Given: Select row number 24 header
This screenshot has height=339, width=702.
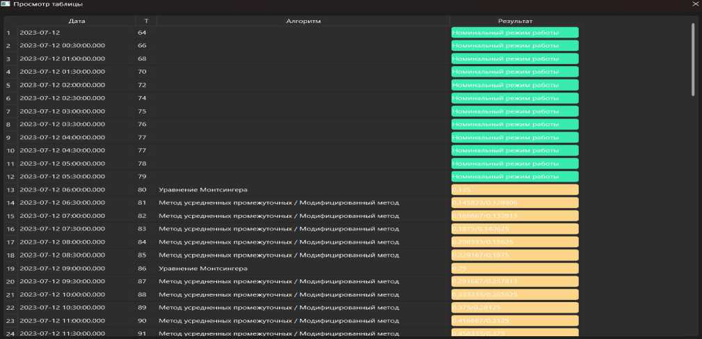Looking at the screenshot, I should click(10, 333).
